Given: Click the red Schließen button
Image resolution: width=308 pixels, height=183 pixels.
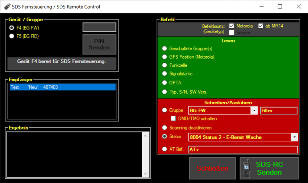Looking at the screenshot, I should (x=212, y=168).
